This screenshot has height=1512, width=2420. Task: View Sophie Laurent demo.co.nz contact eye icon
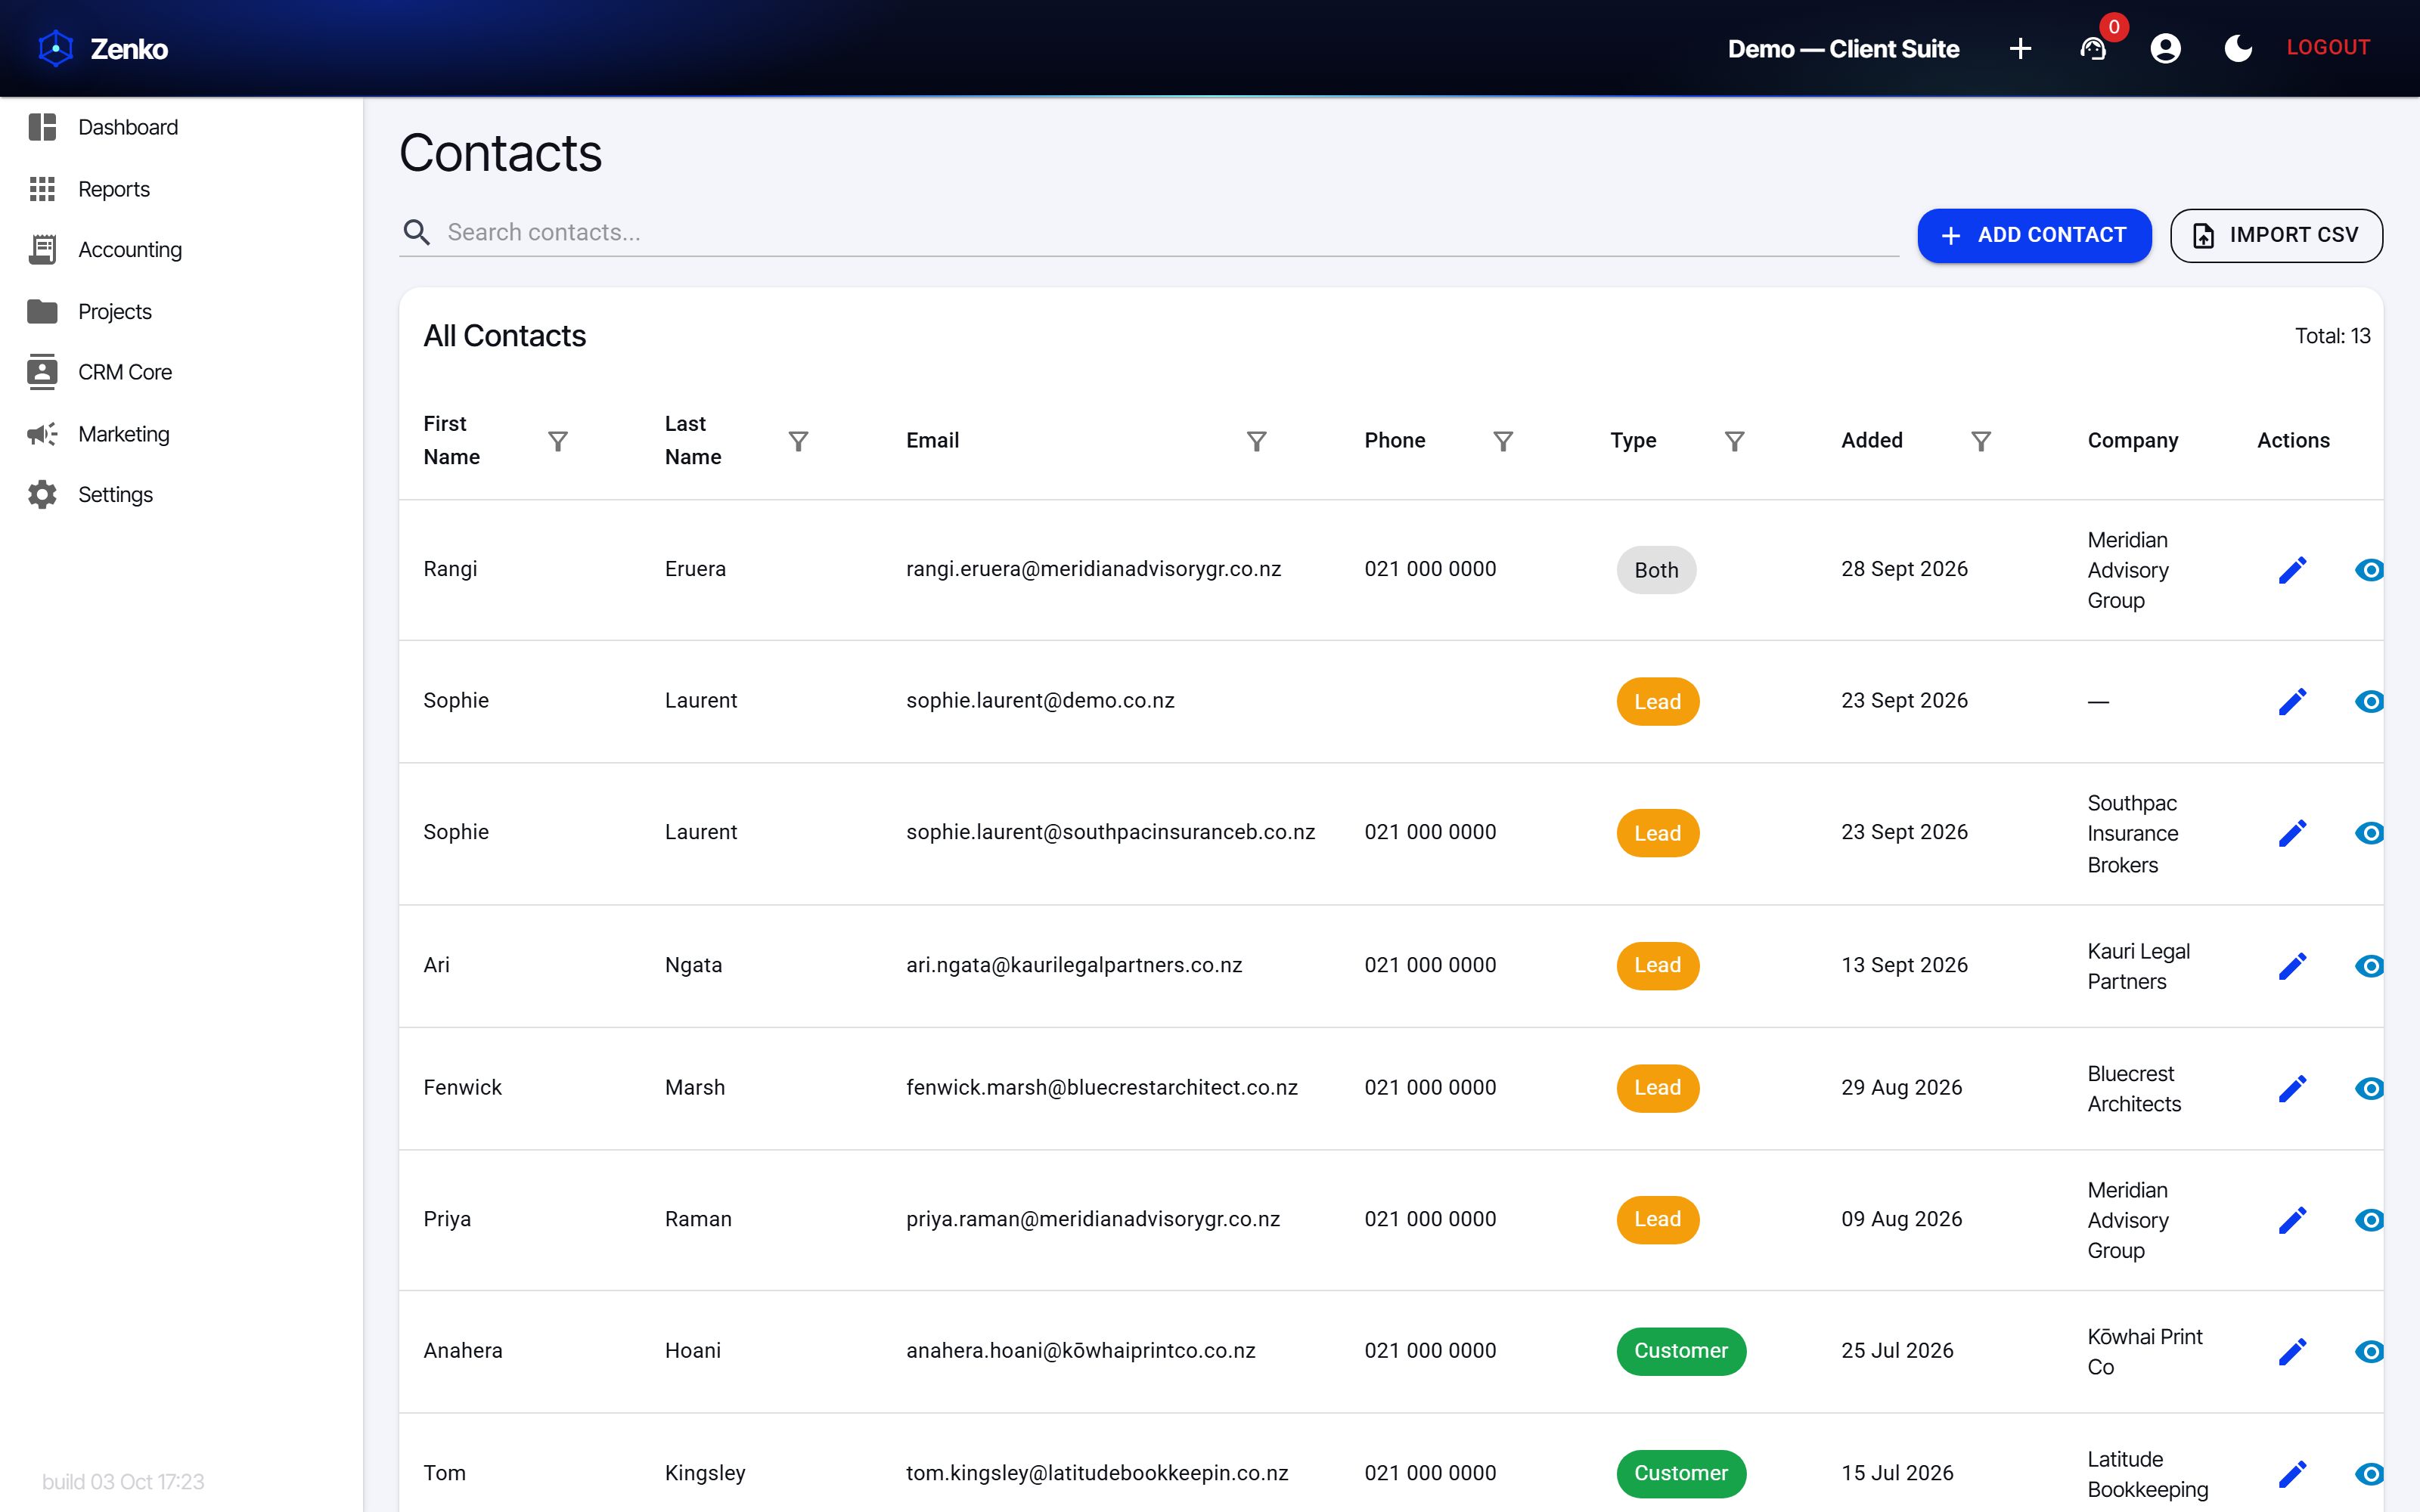pyautogui.click(x=2369, y=701)
